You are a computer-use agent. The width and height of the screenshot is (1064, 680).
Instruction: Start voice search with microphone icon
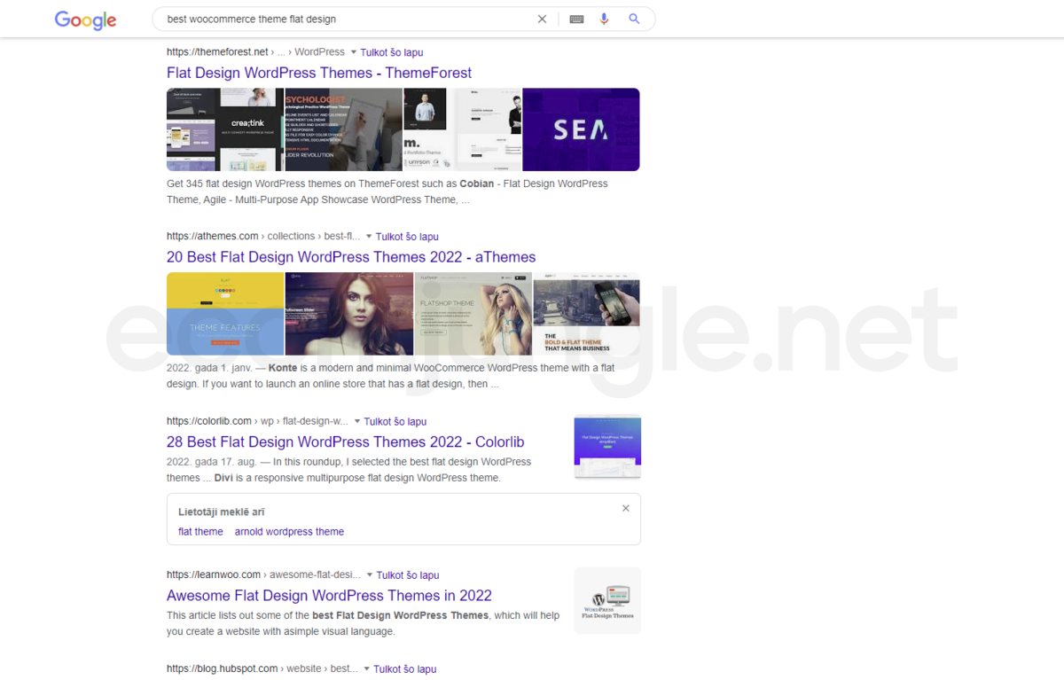click(x=604, y=19)
